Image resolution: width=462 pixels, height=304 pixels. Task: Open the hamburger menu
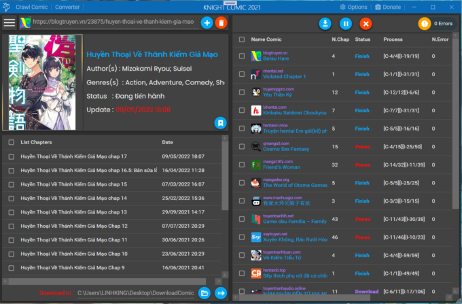tap(10, 22)
